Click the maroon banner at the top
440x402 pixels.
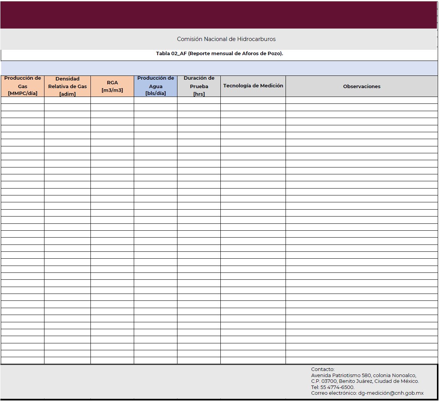(x=219, y=15)
